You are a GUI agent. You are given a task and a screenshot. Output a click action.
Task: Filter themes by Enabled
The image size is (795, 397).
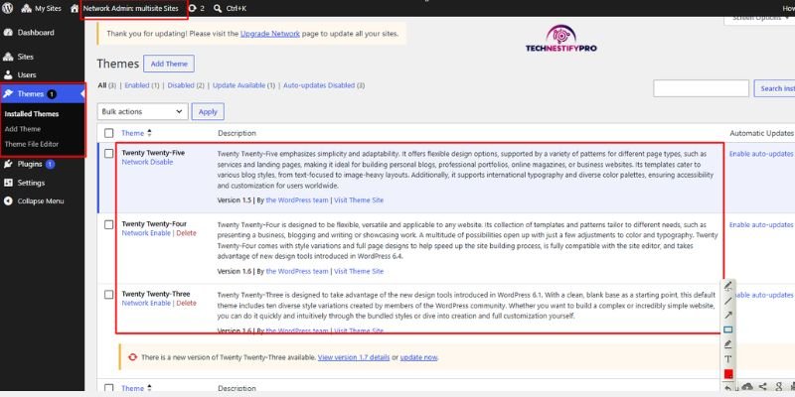pos(137,85)
